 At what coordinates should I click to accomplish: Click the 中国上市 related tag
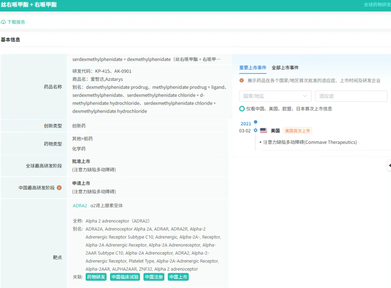(x=178, y=277)
